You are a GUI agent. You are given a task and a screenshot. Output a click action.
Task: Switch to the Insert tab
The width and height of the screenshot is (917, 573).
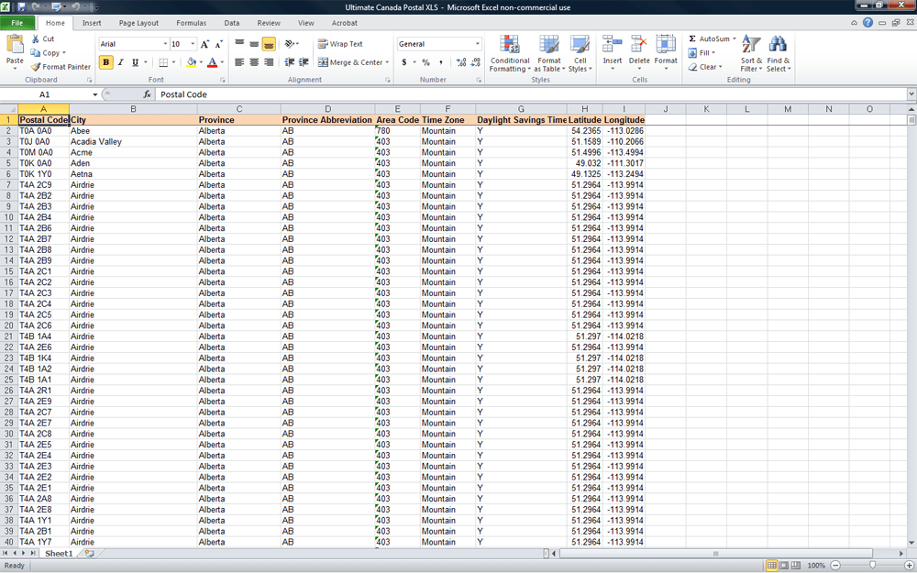[x=92, y=23]
